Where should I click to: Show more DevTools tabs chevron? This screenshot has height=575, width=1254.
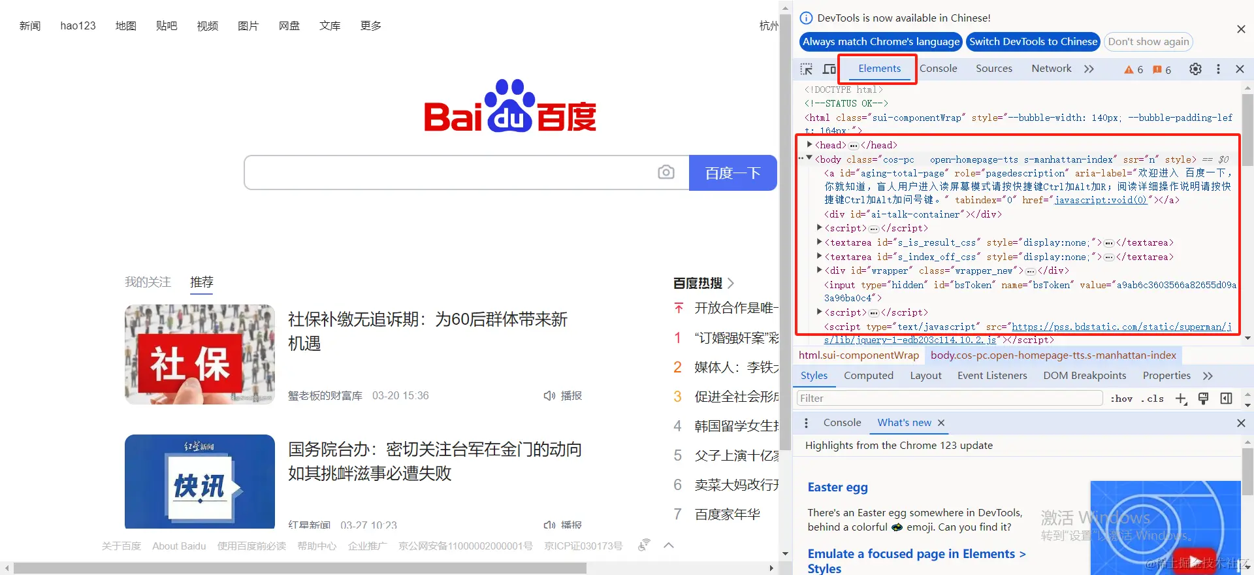point(1089,69)
